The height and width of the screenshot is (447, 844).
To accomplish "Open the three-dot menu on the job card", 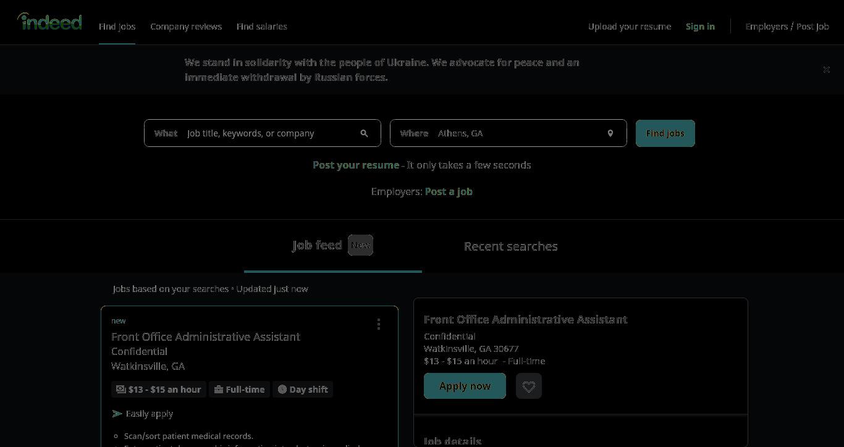I will (379, 324).
